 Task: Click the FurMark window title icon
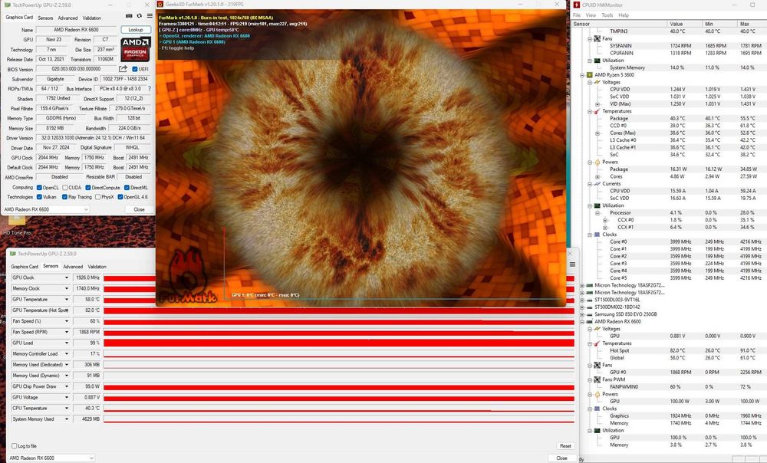pos(160,5)
